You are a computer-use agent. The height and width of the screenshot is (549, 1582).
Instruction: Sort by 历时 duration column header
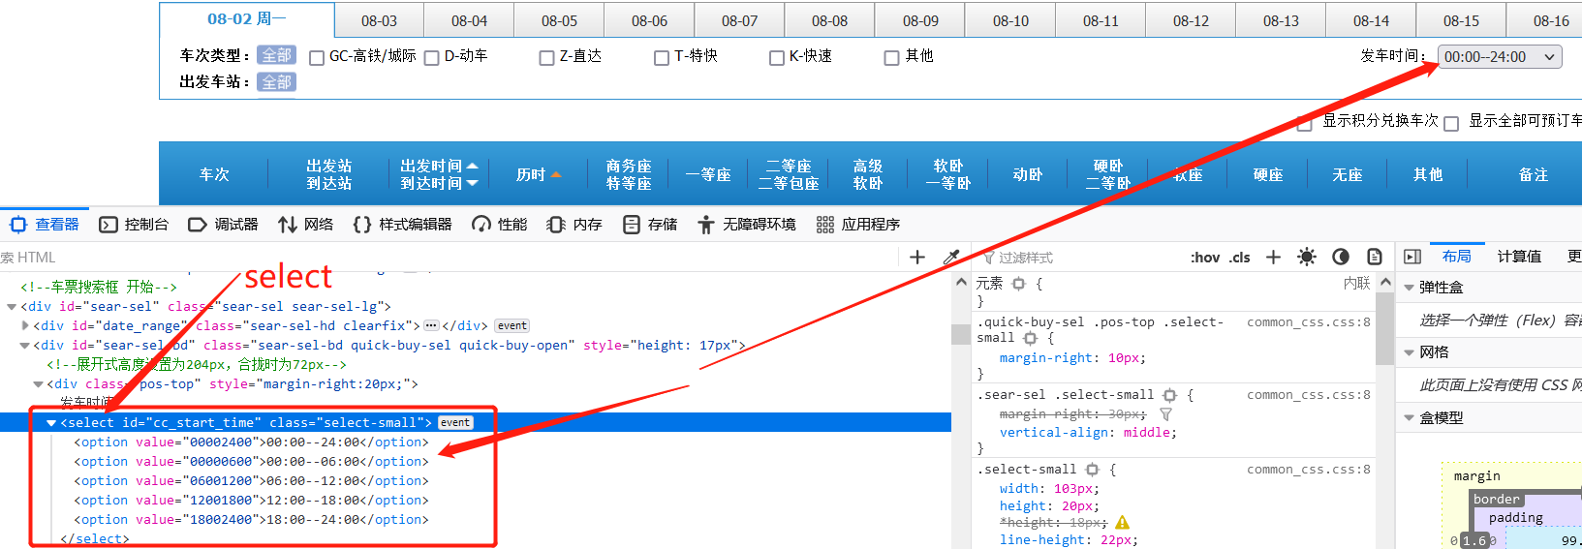click(539, 174)
